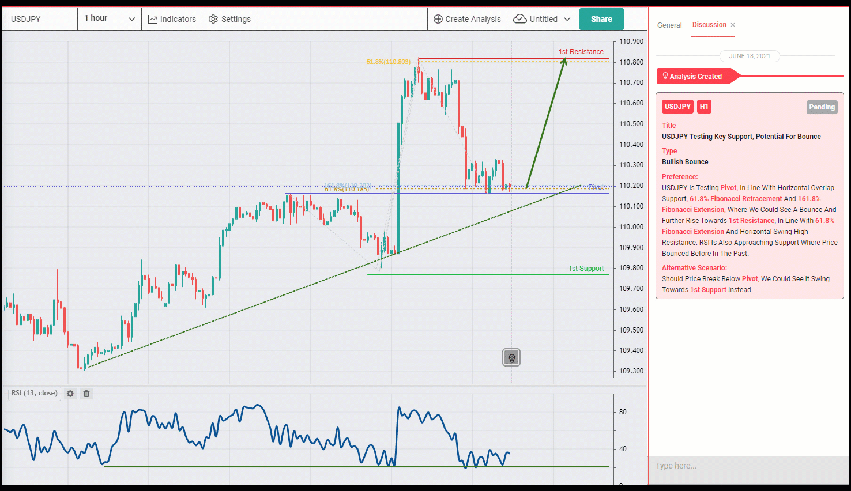The height and width of the screenshot is (491, 851).
Task: Click the Share button
Action: [x=601, y=19]
